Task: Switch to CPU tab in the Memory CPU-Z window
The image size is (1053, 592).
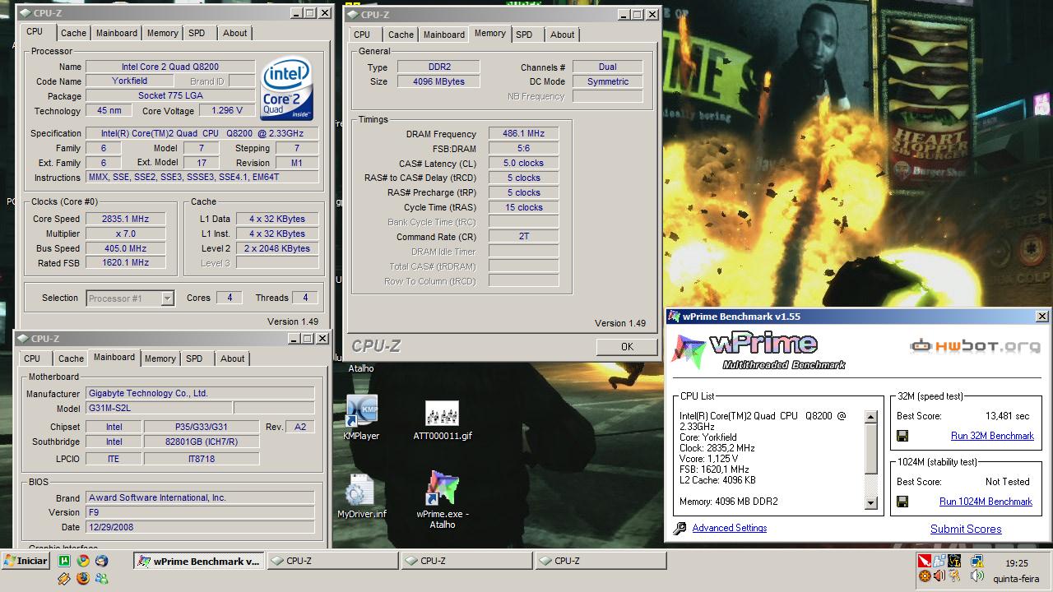Action: pyautogui.click(x=362, y=35)
